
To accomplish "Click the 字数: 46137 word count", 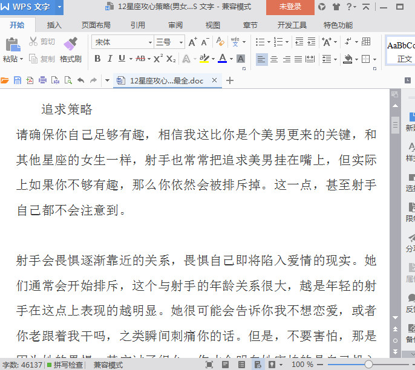I will (22, 365).
